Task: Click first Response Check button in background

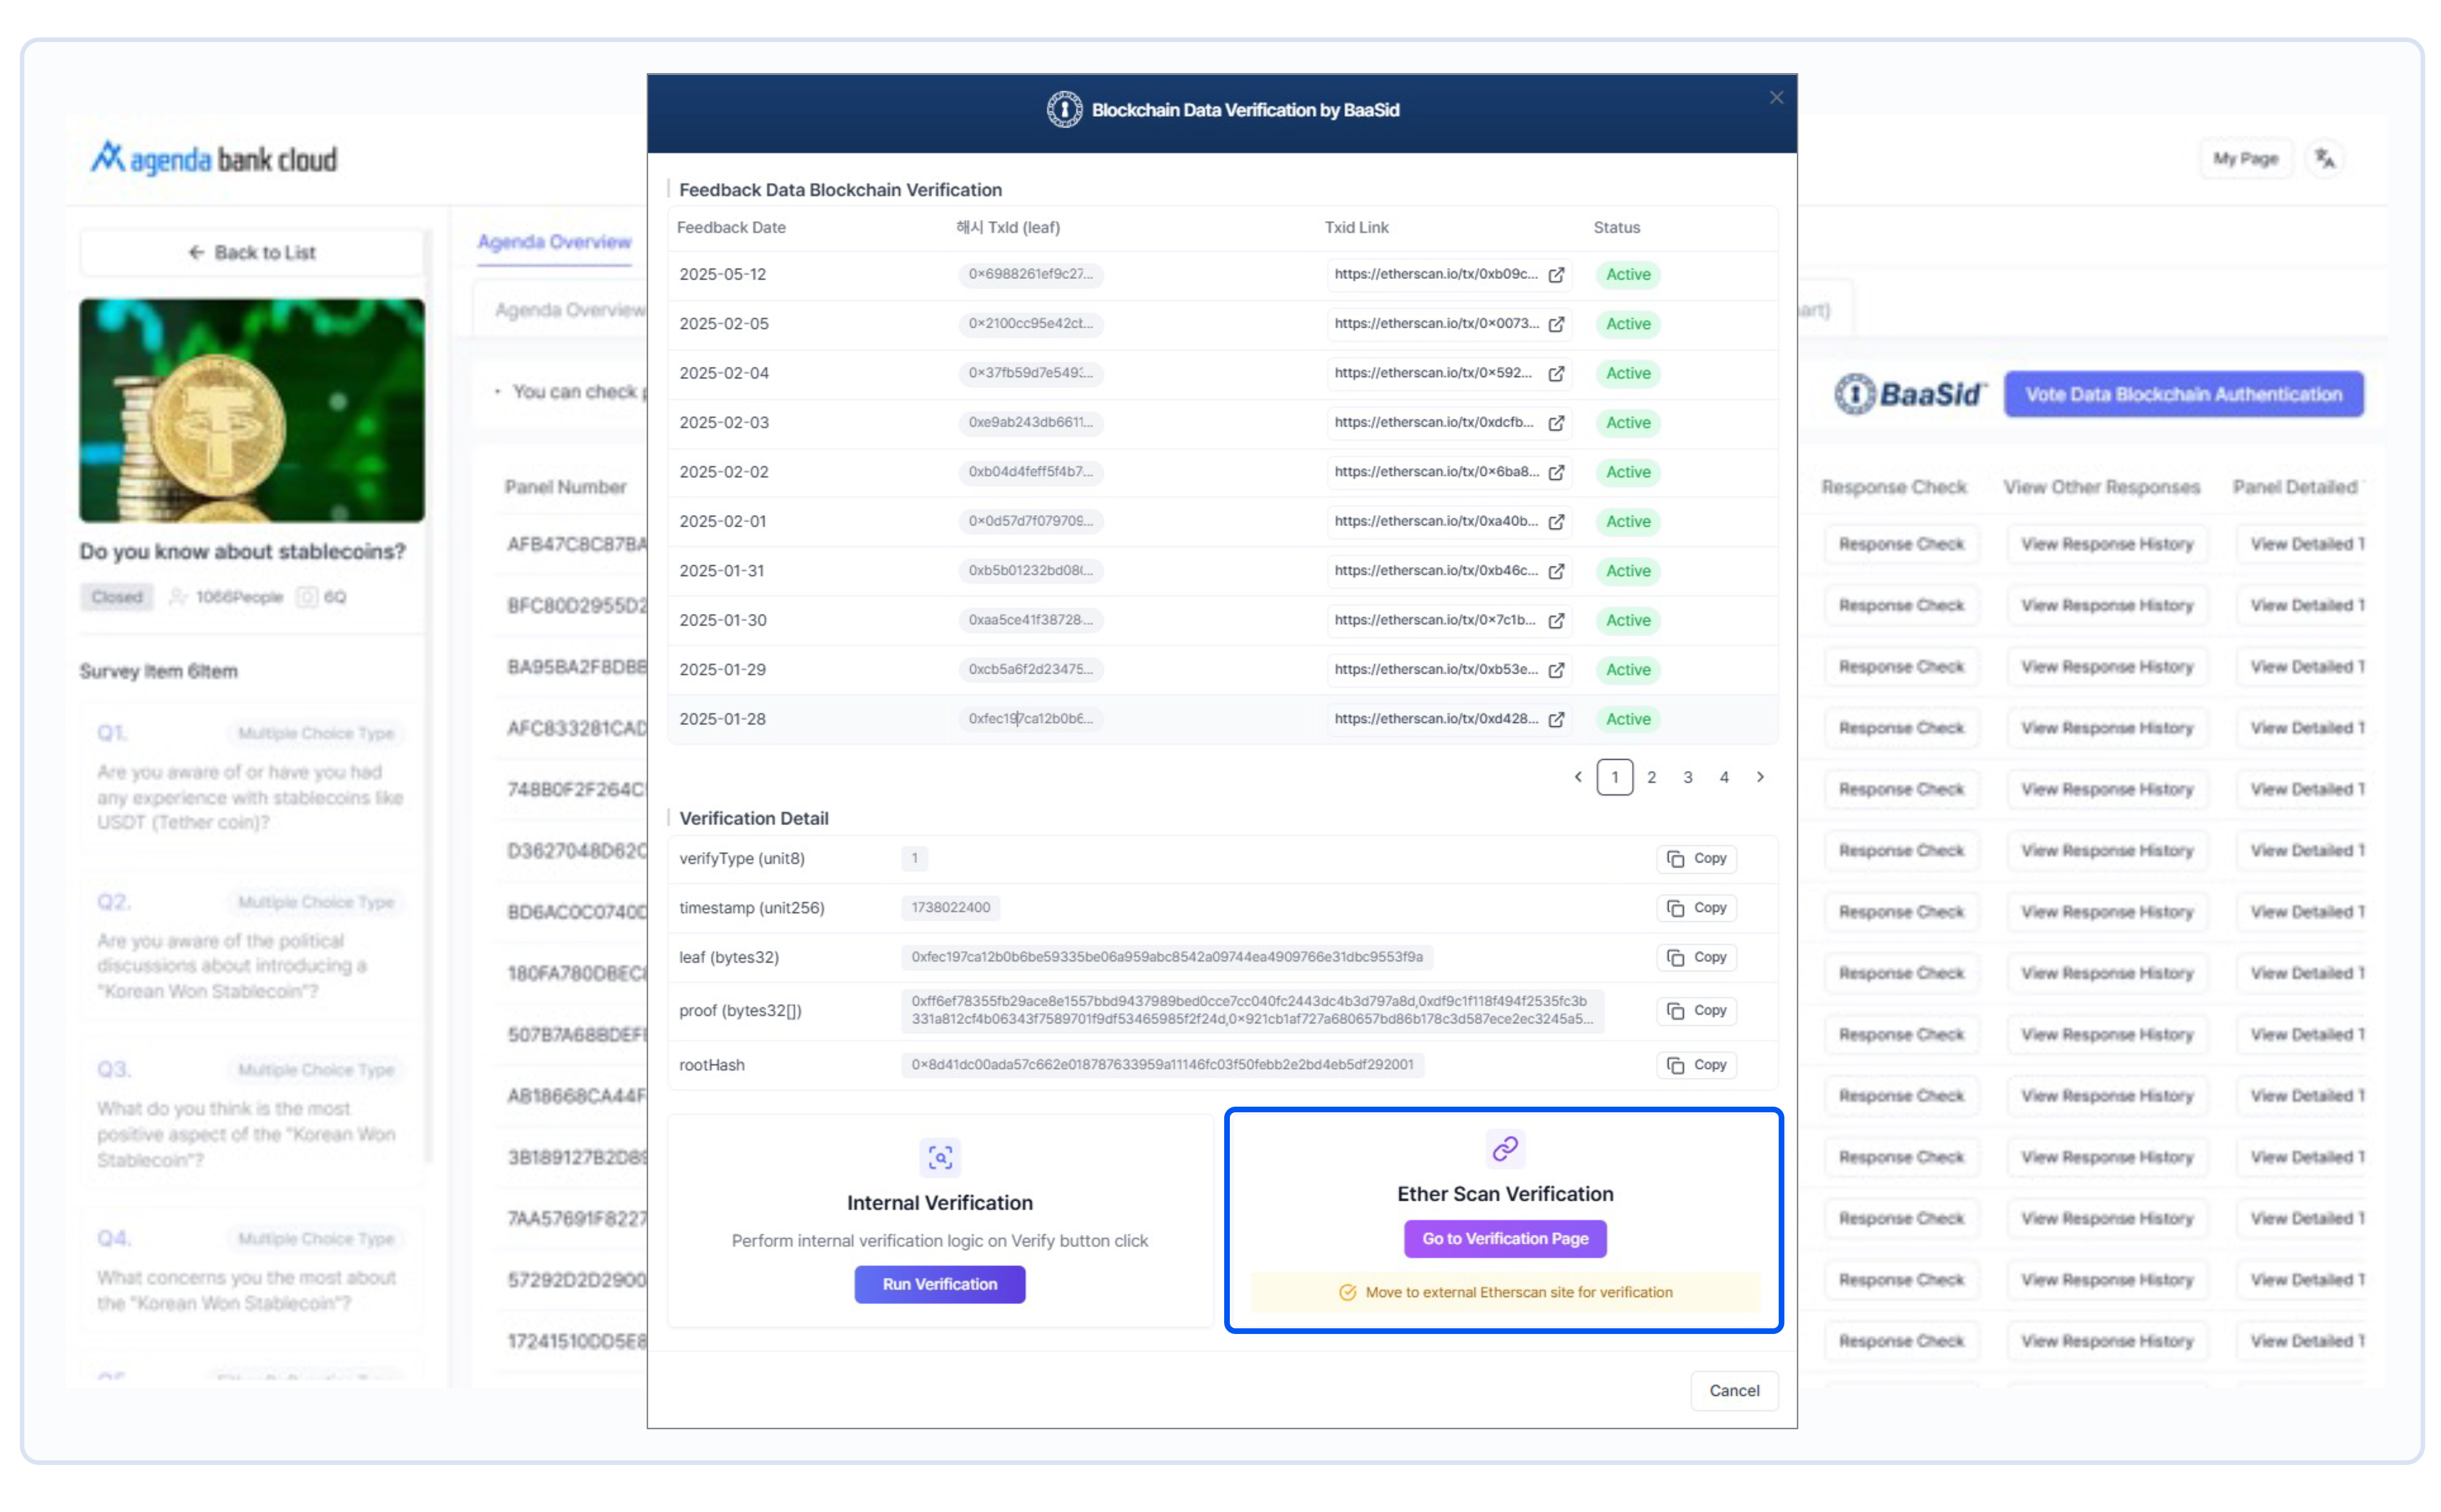Action: pos(1901,544)
